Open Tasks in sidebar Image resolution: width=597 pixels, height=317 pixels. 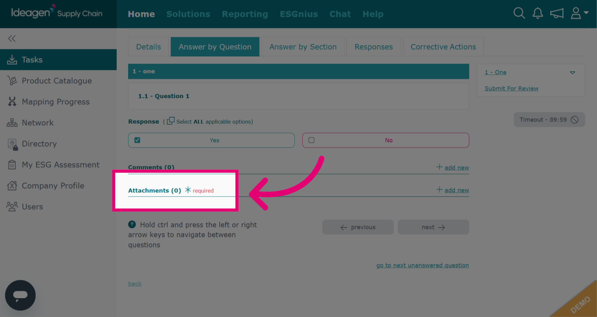point(58,60)
